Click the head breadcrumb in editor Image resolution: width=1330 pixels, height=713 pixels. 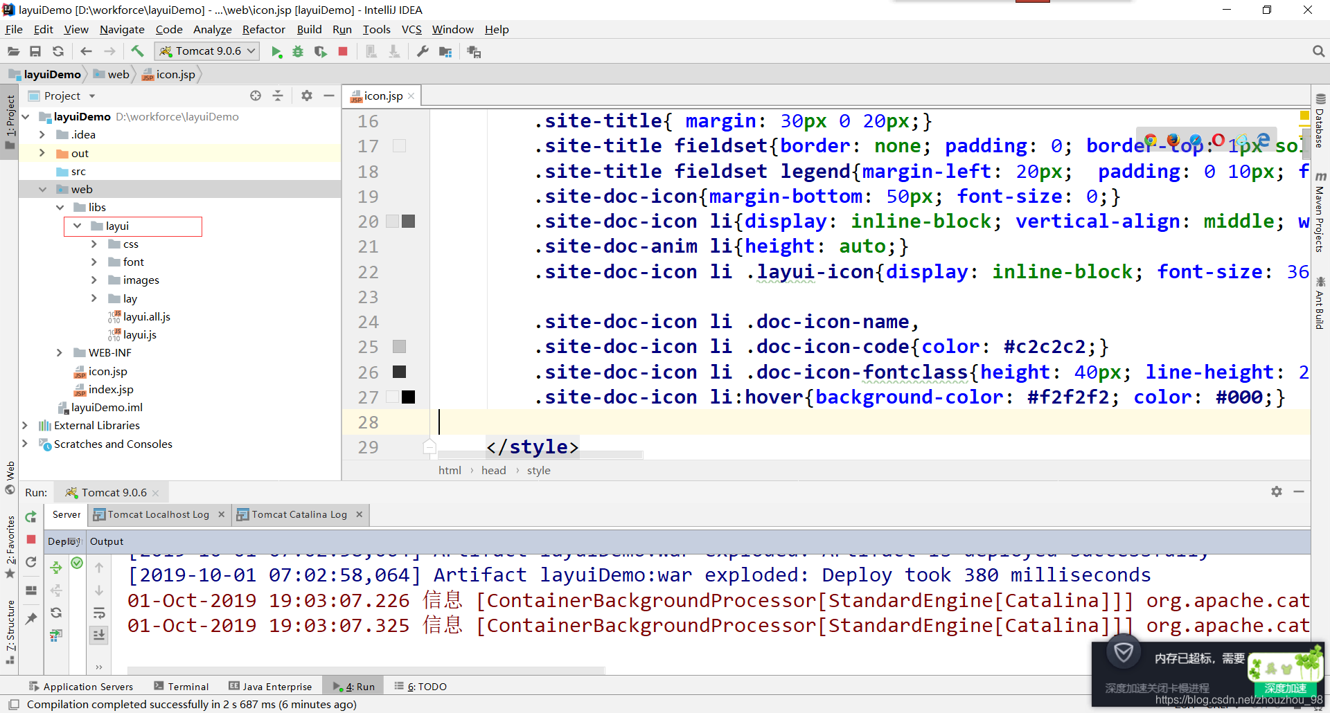coord(493,471)
